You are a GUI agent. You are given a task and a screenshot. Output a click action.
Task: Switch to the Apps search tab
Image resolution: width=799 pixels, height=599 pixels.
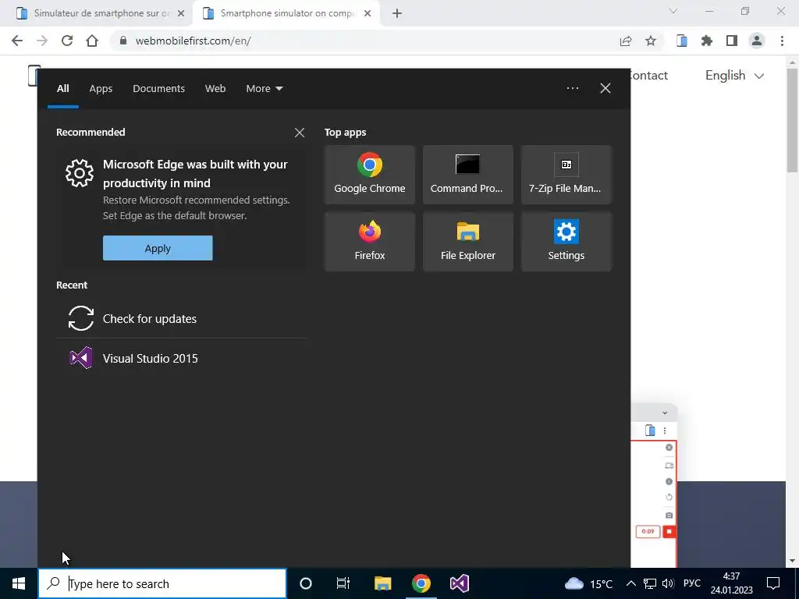(x=101, y=89)
